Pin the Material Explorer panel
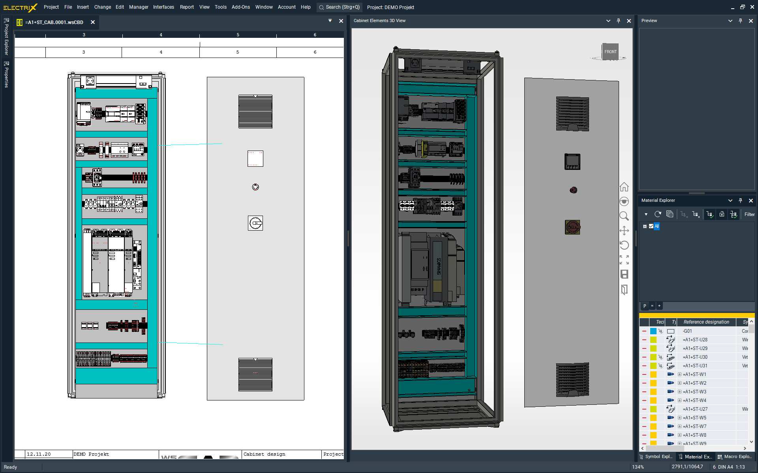The image size is (758, 473). pos(741,200)
